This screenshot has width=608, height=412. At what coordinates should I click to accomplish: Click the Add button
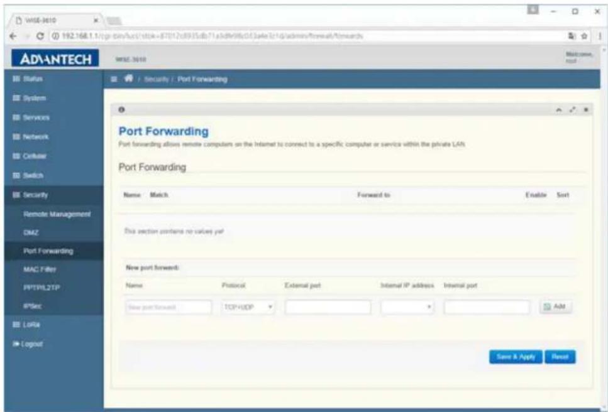(555, 306)
